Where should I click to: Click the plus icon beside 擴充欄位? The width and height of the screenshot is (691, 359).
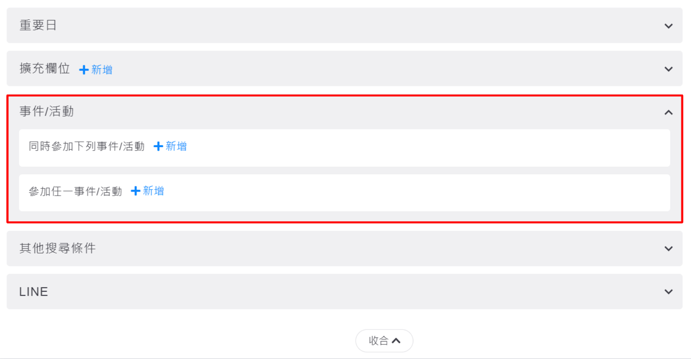point(84,70)
